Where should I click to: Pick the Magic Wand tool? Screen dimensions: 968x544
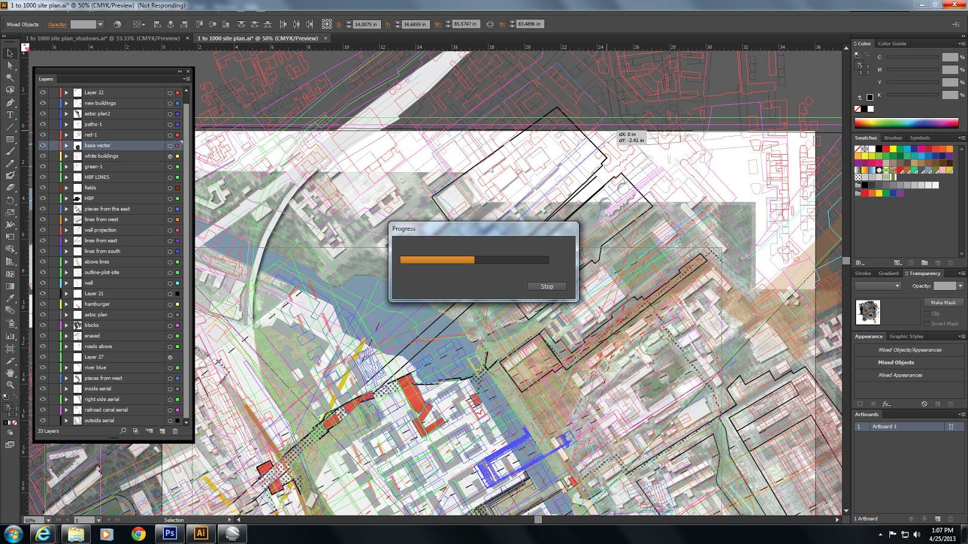point(10,77)
